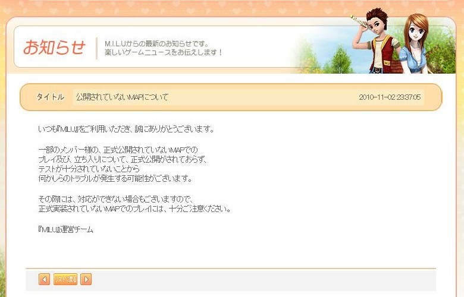
Task: Click line starting 何かしらのトラブル
Action: pos(115,178)
